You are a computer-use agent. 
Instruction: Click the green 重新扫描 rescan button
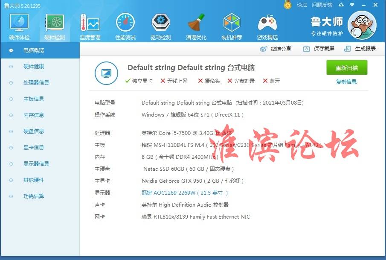347,67
